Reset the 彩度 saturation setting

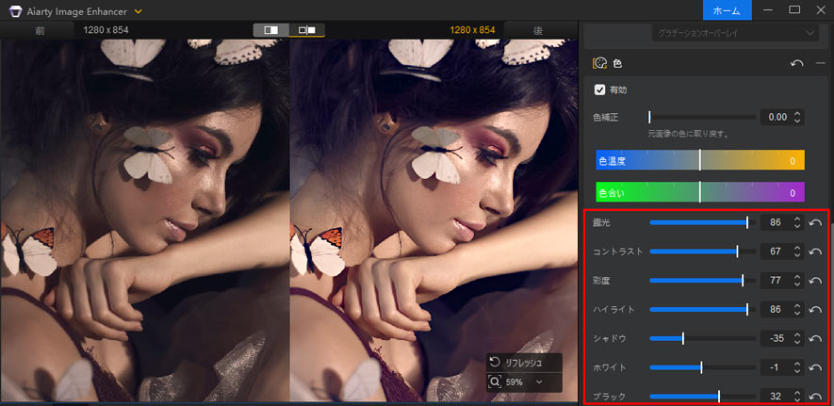815,280
